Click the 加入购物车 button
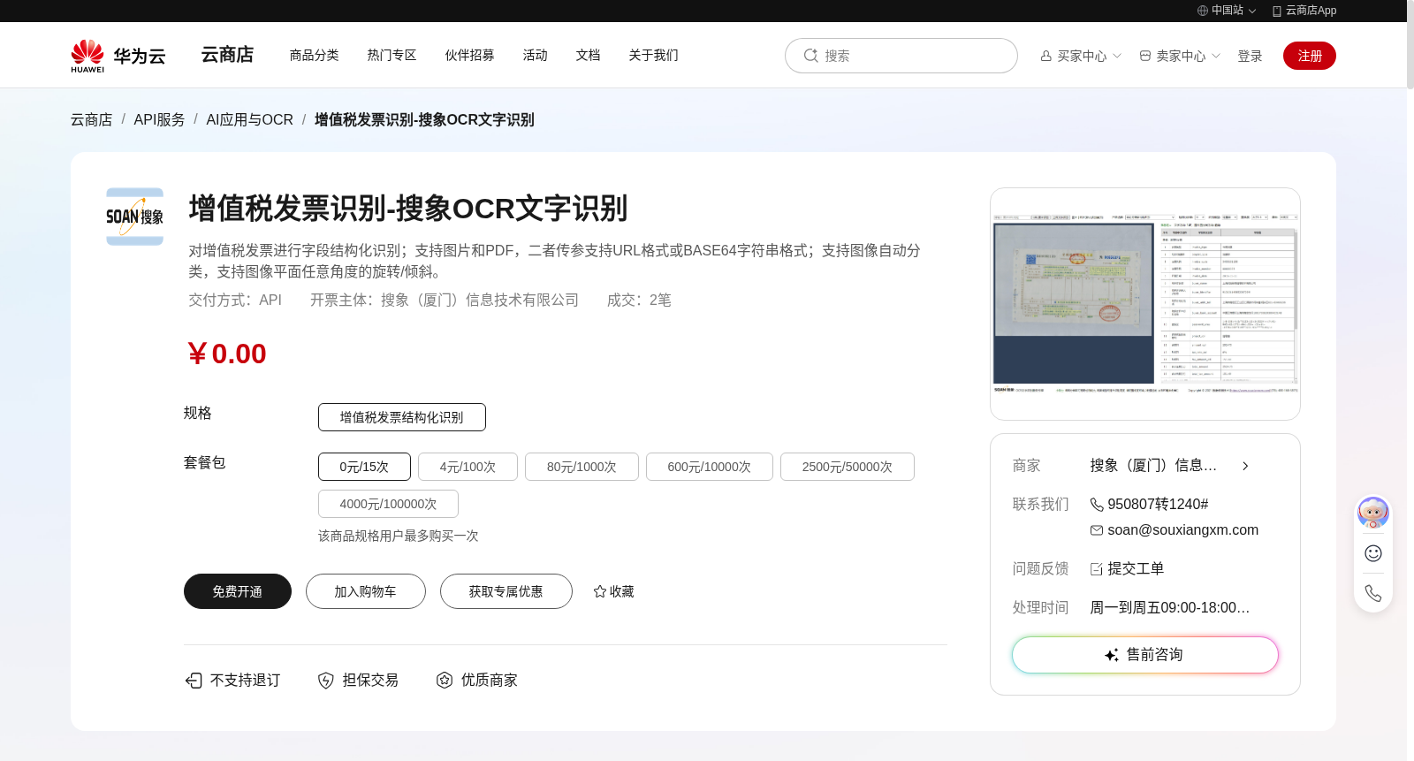The width and height of the screenshot is (1414, 761). click(x=366, y=591)
